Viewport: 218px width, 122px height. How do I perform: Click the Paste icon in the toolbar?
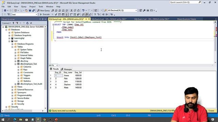[78, 11]
